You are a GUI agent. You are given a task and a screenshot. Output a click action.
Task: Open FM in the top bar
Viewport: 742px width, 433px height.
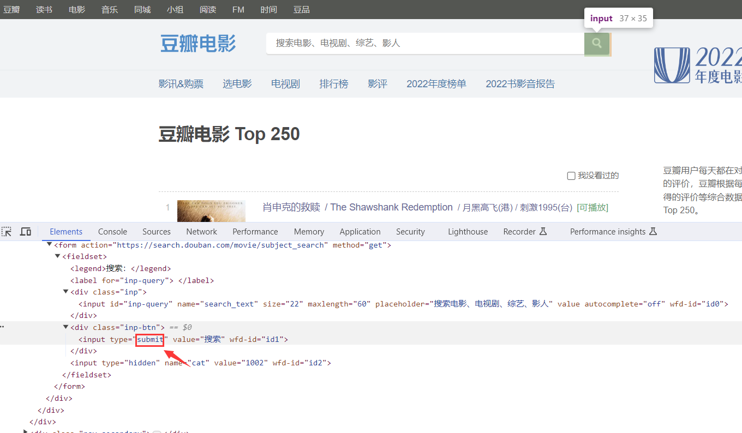(238, 10)
